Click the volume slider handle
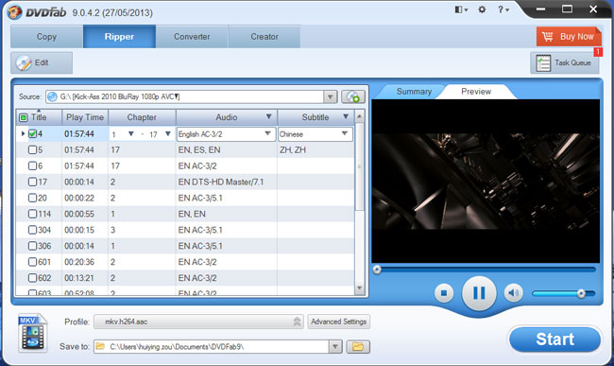 pos(581,293)
